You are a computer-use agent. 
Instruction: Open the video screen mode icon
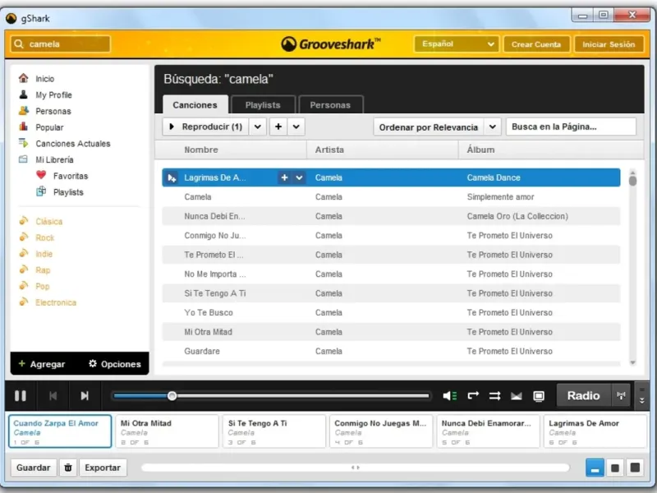point(539,396)
